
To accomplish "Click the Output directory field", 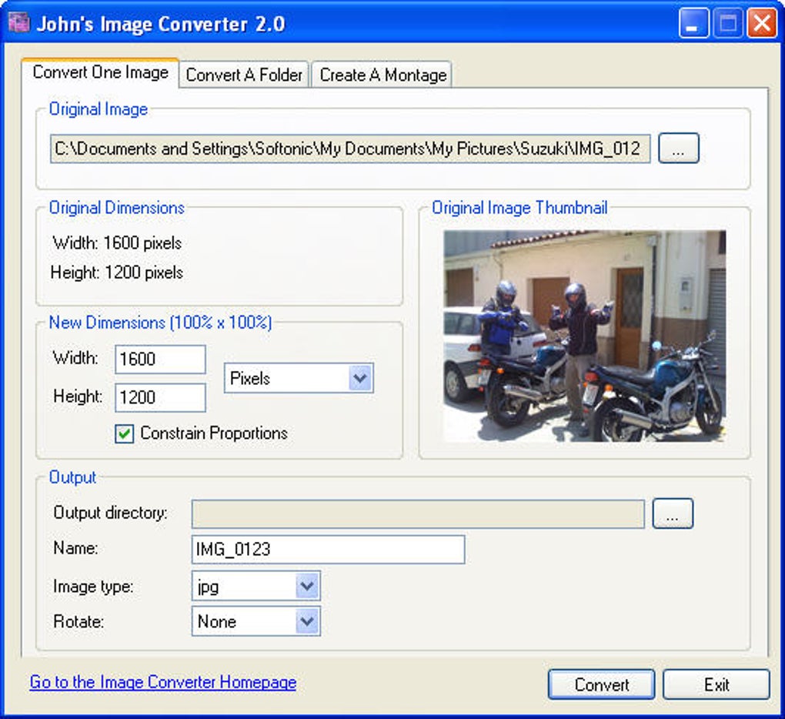I will pos(418,513).
